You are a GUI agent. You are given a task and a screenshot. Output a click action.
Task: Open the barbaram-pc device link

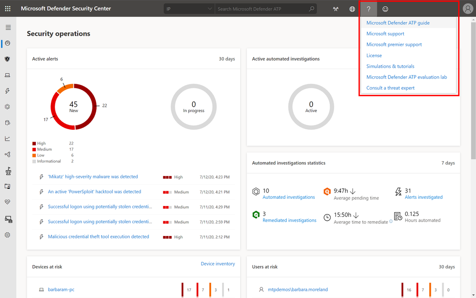click(x=61, y=289)
